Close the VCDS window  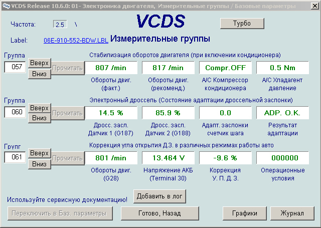[314, 6]
